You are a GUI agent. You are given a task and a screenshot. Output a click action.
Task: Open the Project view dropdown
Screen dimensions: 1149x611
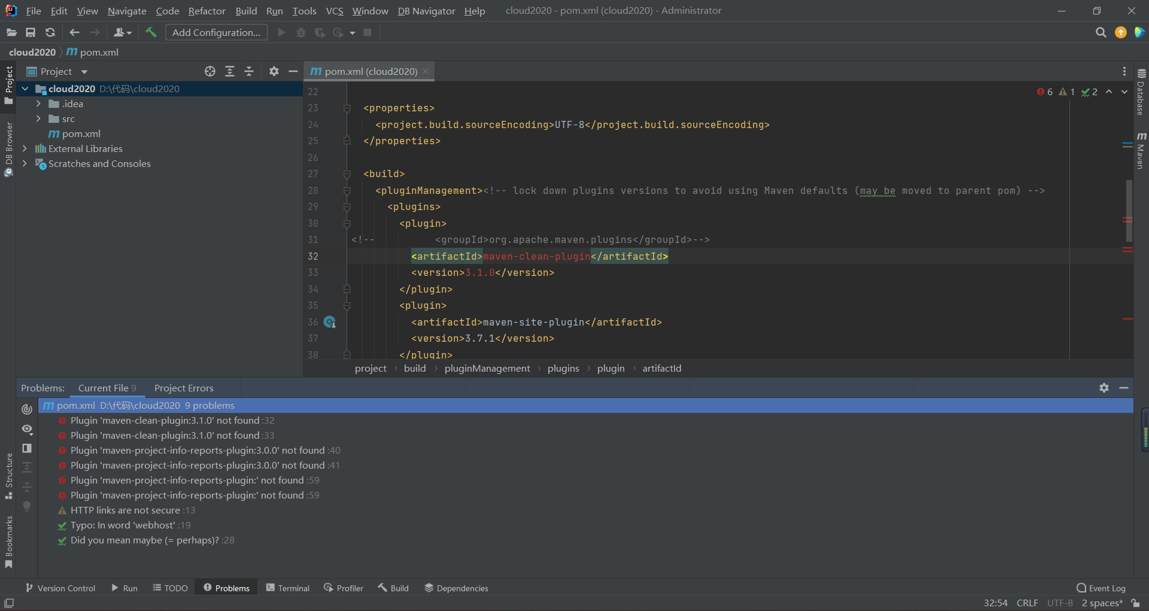(x=84, y=72)
